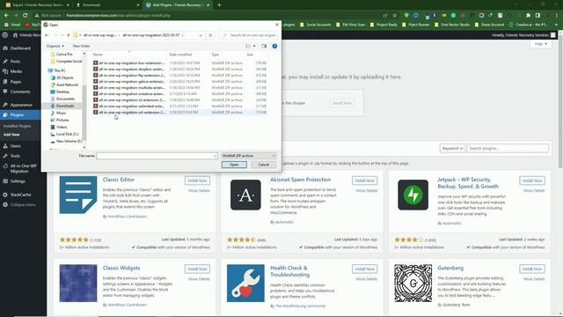
Task: Open Canva Pro folder in navigation pane
Action: click(x=64, y=55)
